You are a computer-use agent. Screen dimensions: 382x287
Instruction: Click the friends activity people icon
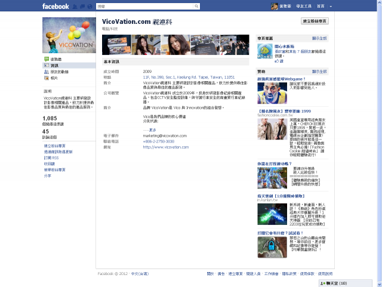pyautogui.click(x=47, y=72)
